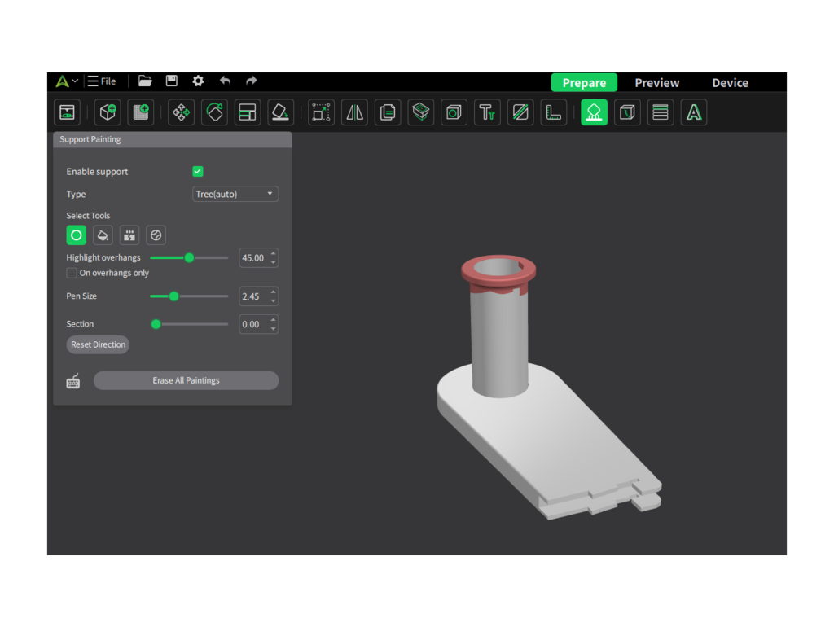This screenshot has height=627, width=834.
Task: Decrease Section value with down arrow
Action: pos(274,329)
